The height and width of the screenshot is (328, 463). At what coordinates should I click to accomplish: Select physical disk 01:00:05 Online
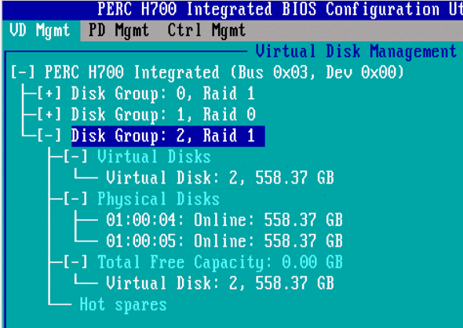[224, 241]
